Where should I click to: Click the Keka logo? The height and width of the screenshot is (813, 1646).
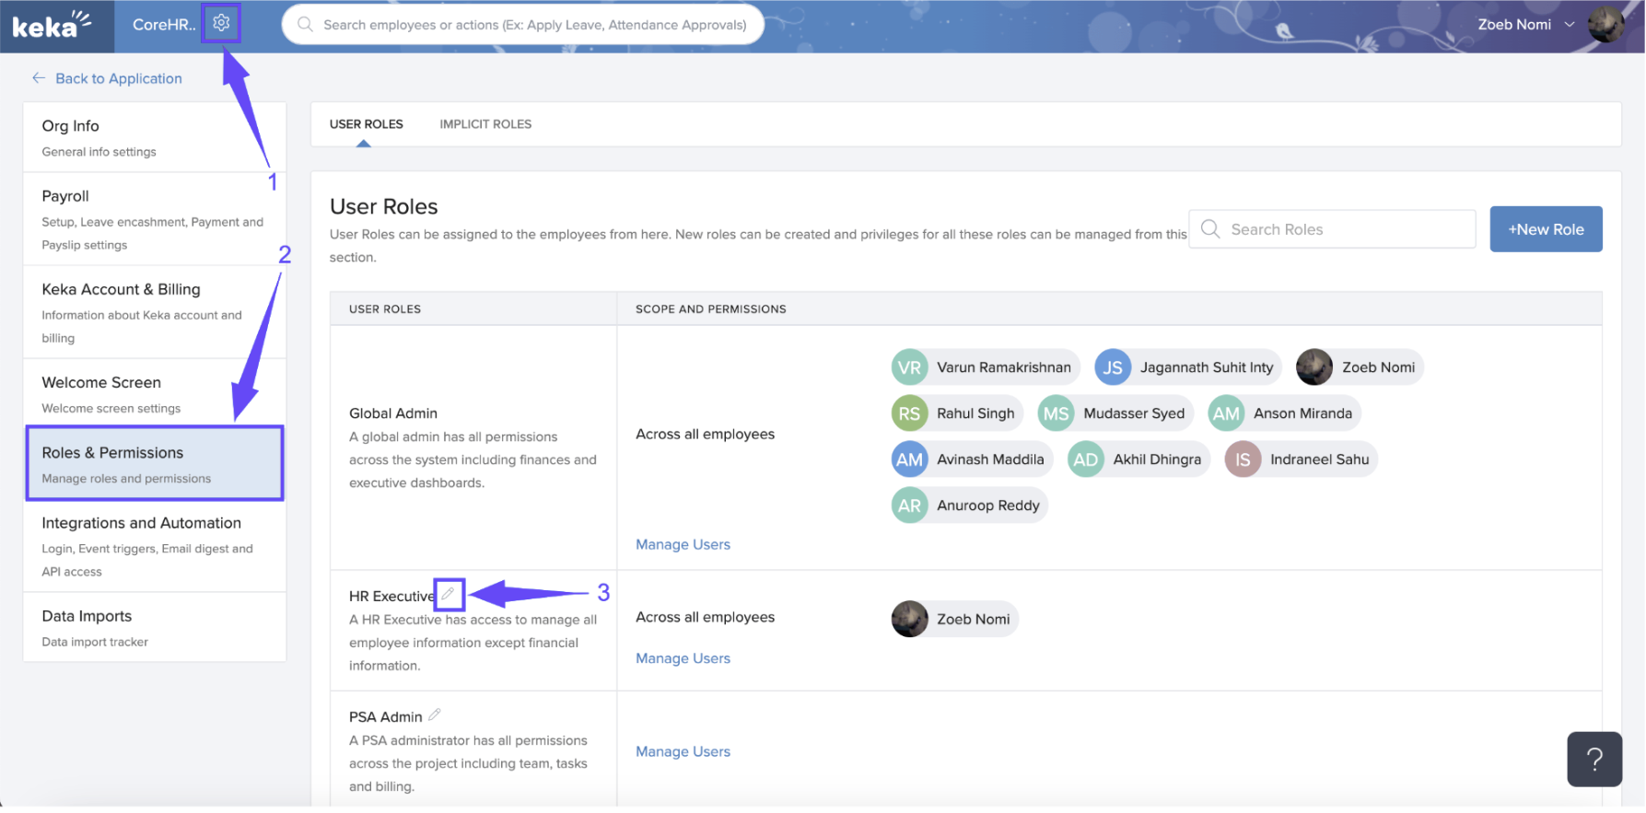tap(52, 25)
